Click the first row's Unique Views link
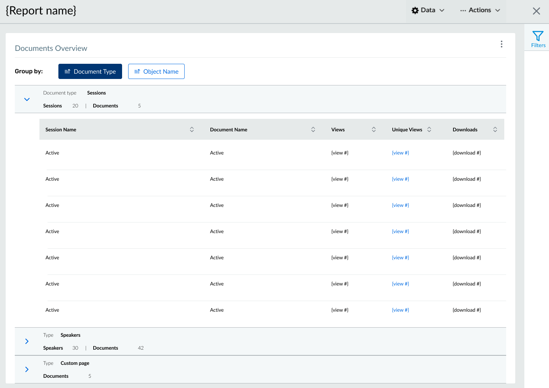The image size is (549, 388). pyautogui.click(x=400, y=153)
